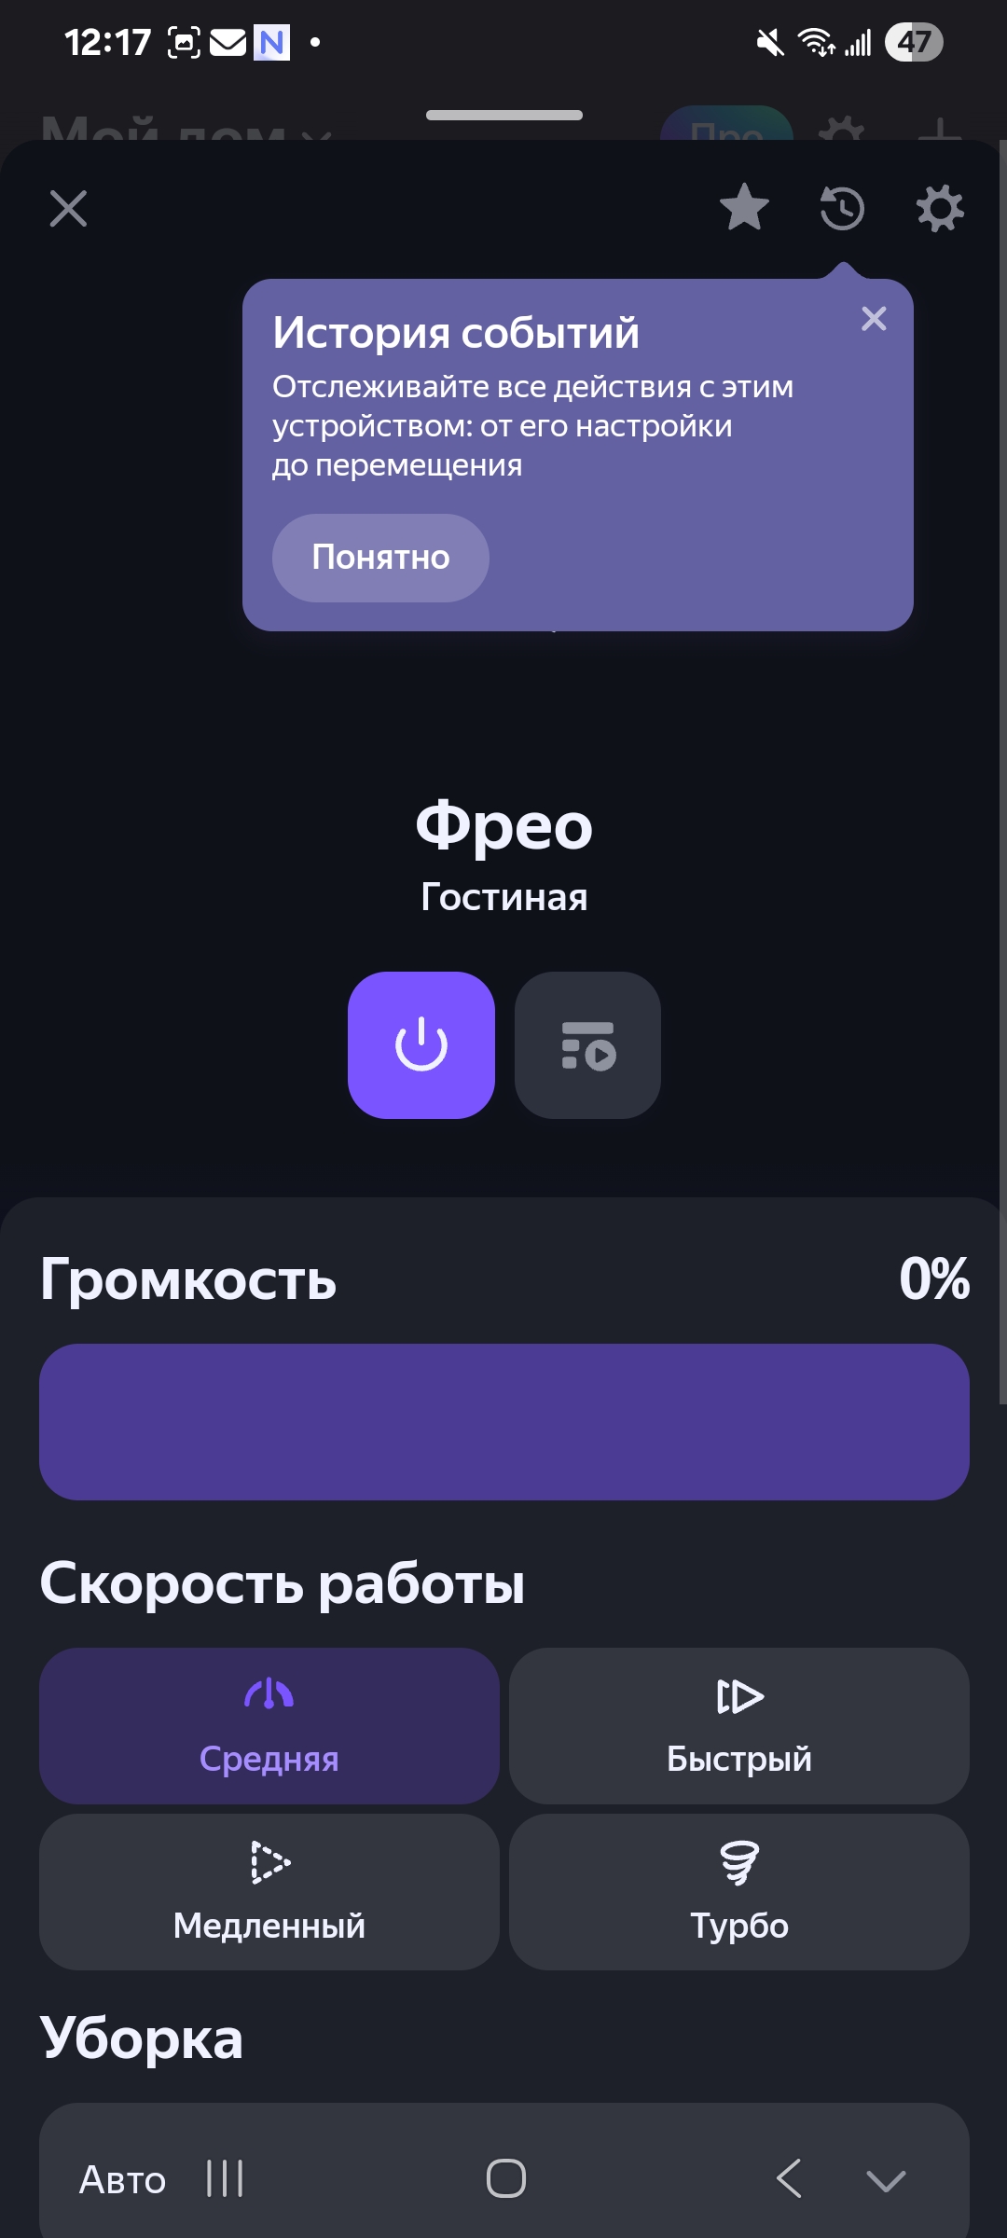Close the device panel with X

click(68, 208)
